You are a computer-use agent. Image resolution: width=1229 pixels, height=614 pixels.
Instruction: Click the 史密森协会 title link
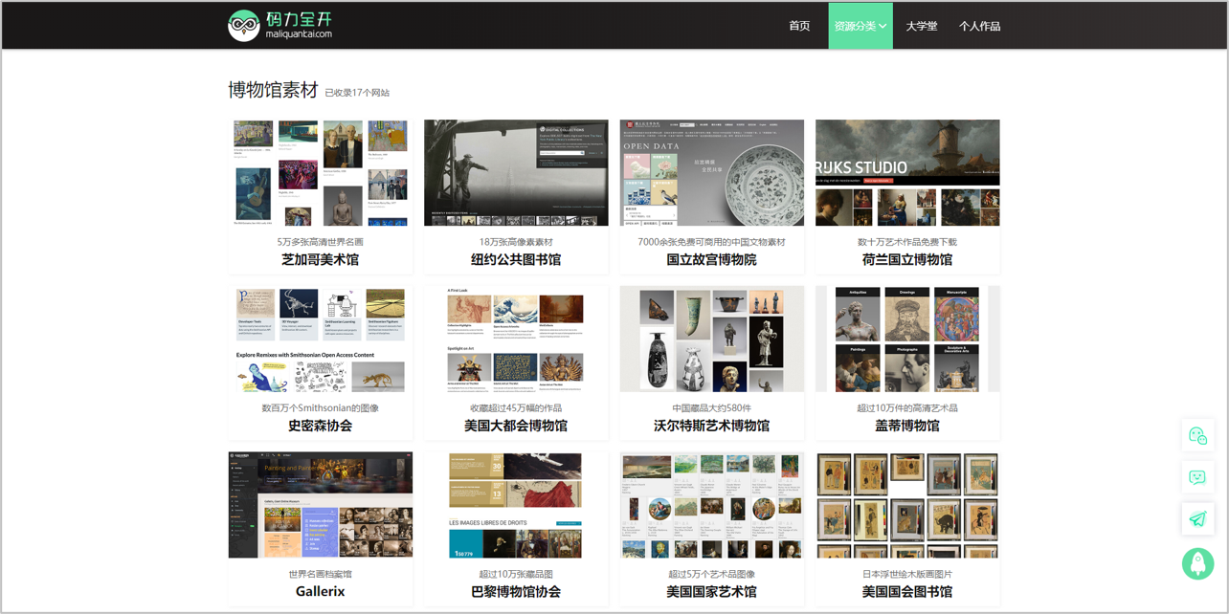coord(321,426)
